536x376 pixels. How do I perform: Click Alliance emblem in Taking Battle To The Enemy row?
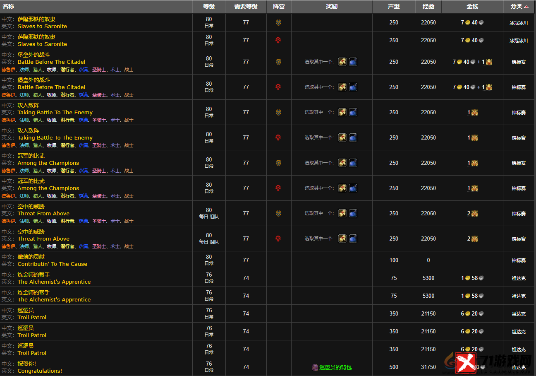point(278,112)
